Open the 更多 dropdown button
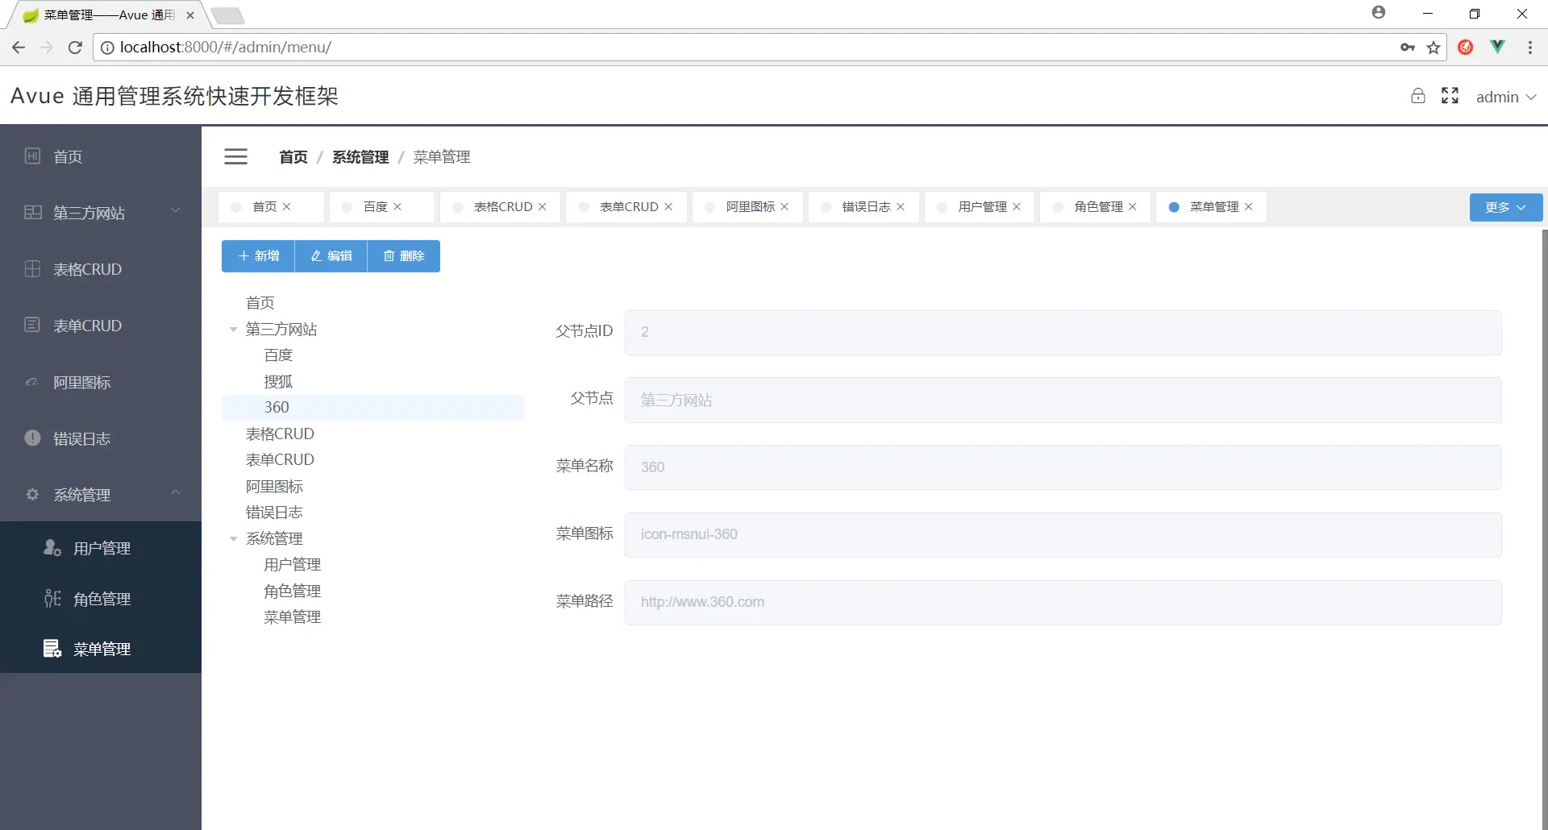Screen dimensions: 1548x830 point(1505,207)
